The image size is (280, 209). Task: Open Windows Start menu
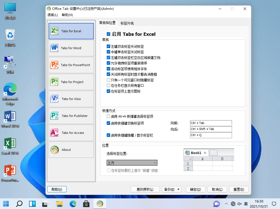[x=6, y=204]
